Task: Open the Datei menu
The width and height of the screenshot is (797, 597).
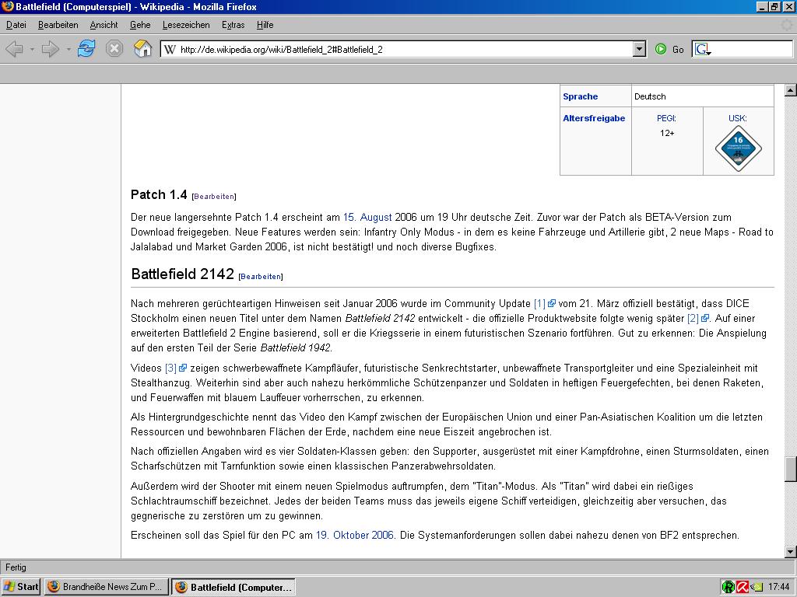Action: (16, 25)
